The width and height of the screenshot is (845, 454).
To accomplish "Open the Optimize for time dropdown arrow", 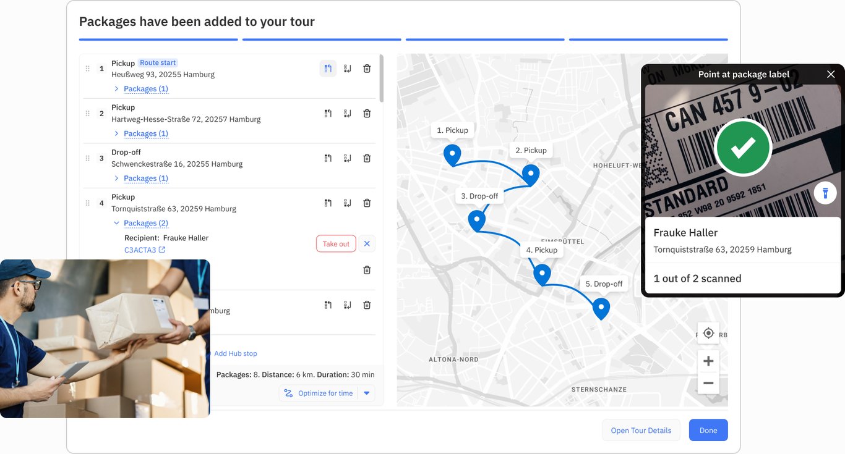I will coord(366,393).
